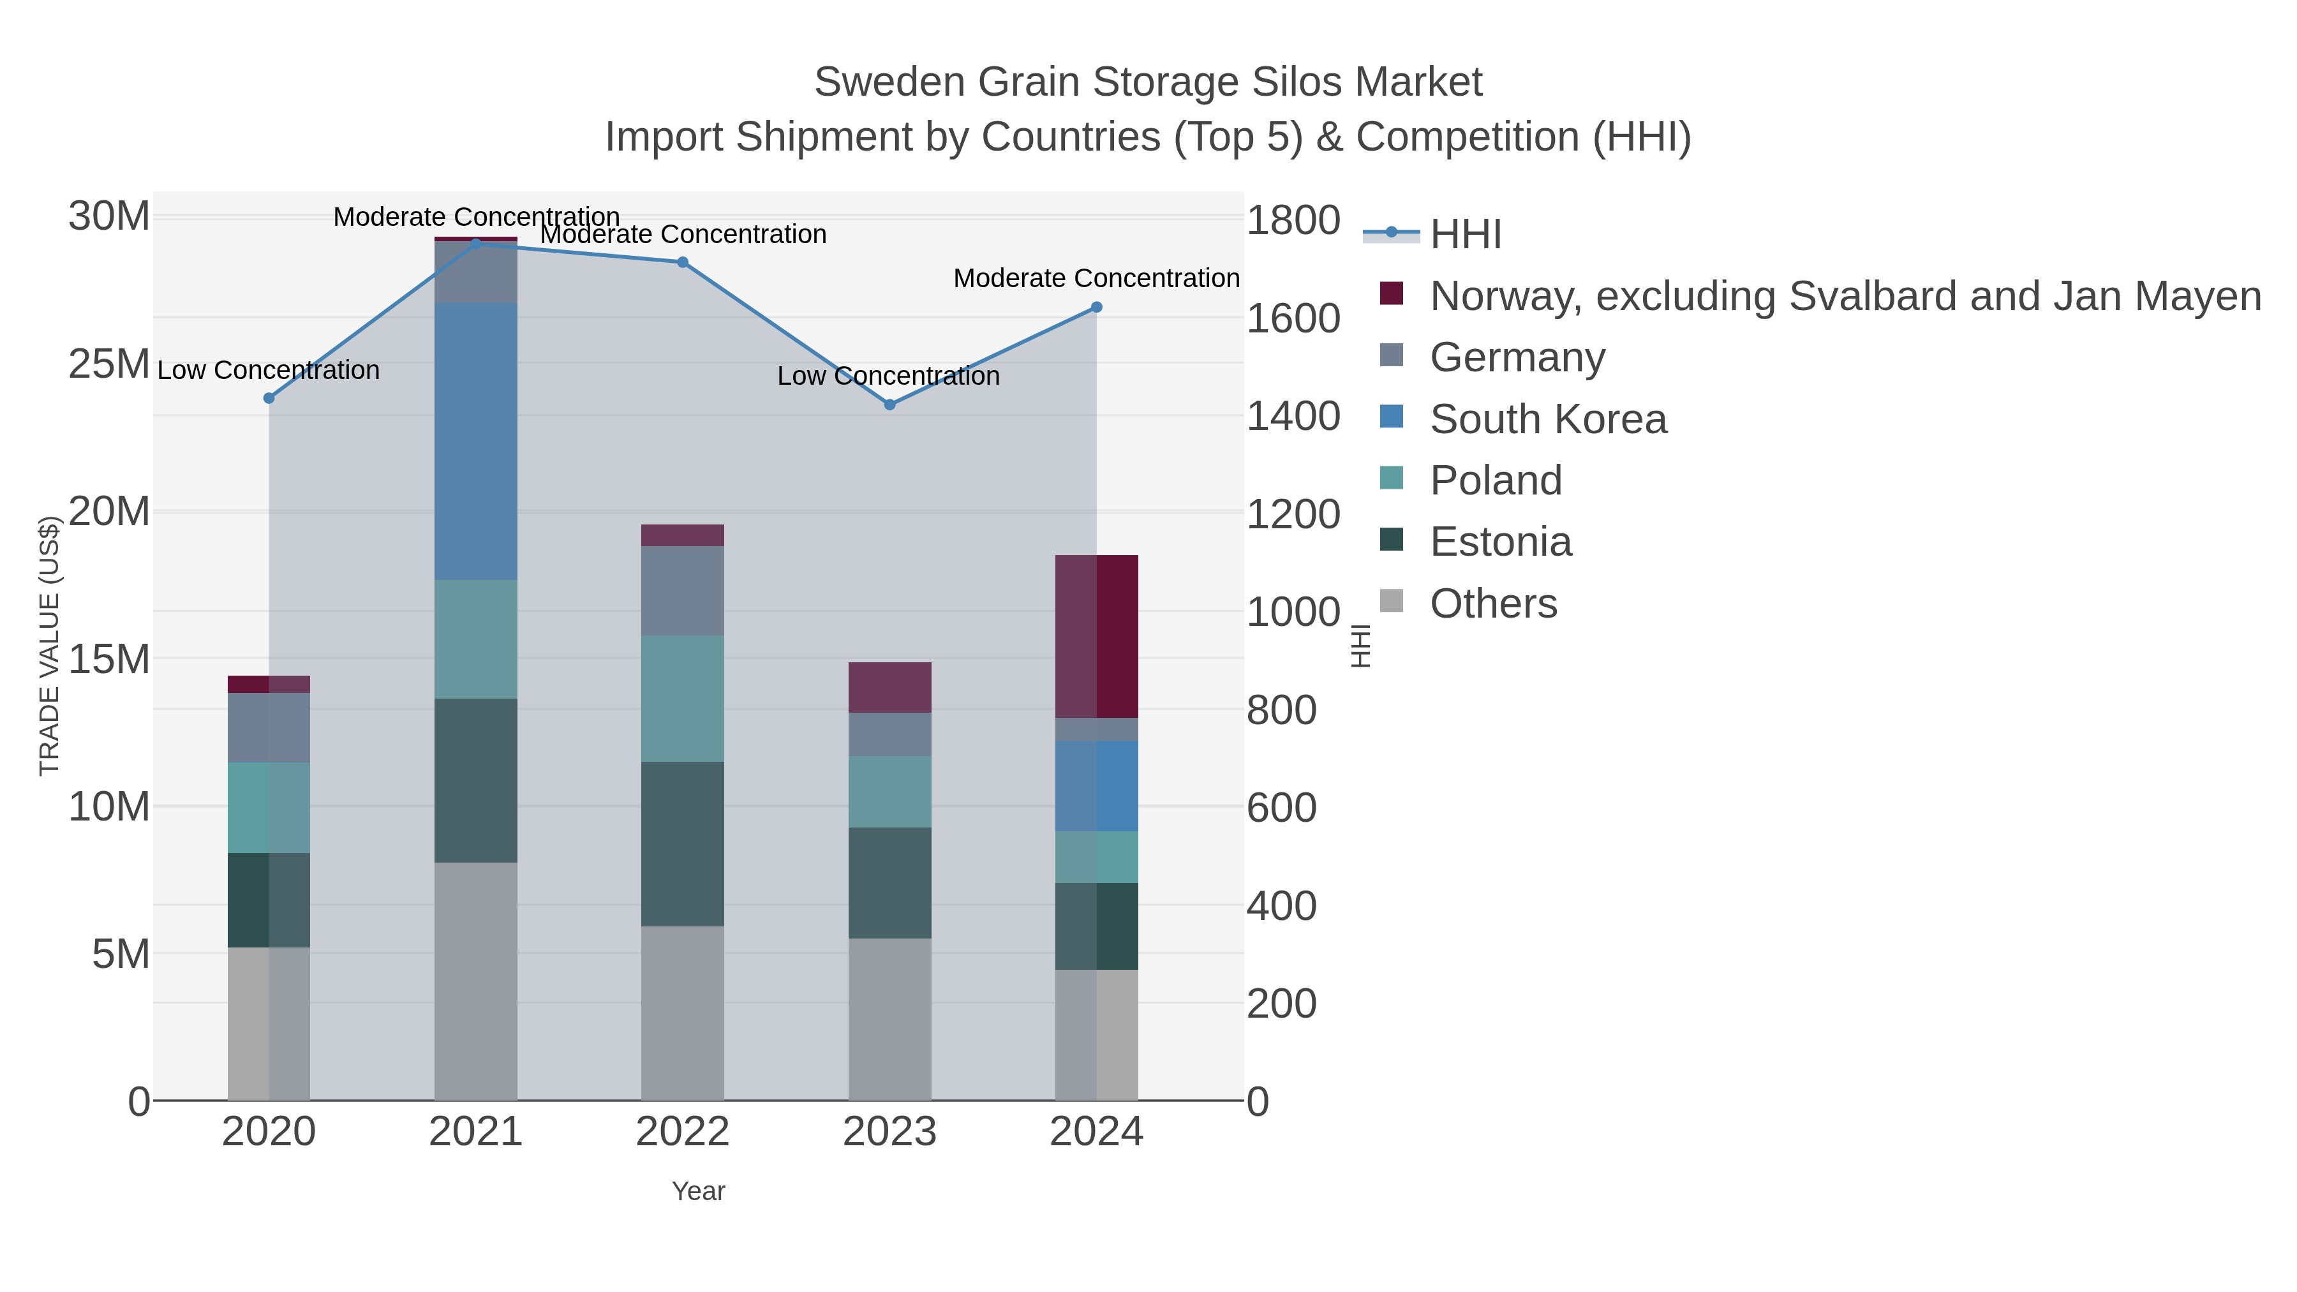Click the Germany slate legend swatch

click(1391, 355)
